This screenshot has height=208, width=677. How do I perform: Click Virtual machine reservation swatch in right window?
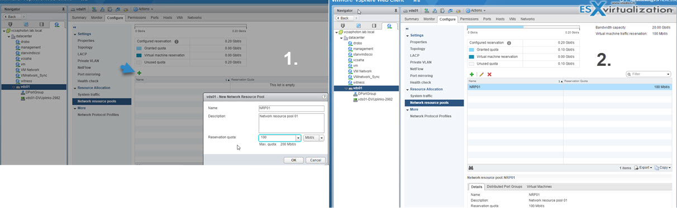click(x=472, y=56)
